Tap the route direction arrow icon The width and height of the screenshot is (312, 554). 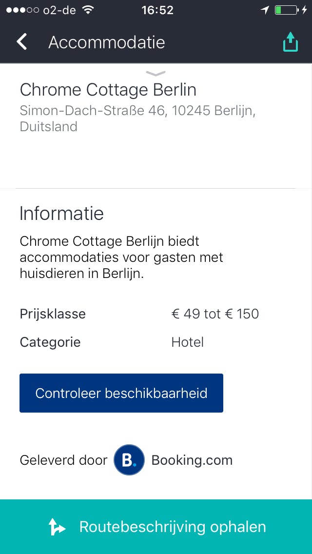click(x=57, y=527)
